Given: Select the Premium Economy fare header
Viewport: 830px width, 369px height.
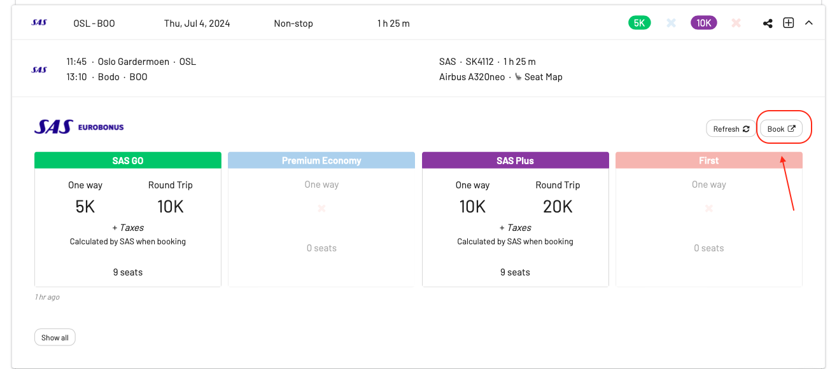Looking at the screenshot, I should [x=321, y=160].
